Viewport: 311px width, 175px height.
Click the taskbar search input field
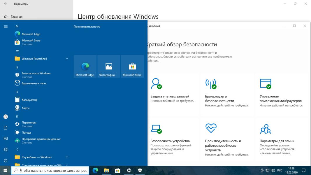tap(53, 171)
